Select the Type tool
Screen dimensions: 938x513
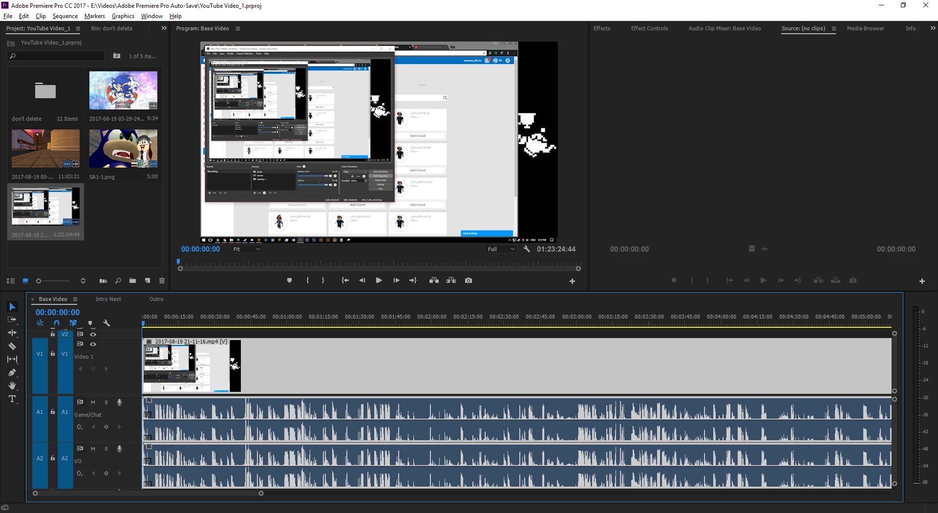click(12, 399)
